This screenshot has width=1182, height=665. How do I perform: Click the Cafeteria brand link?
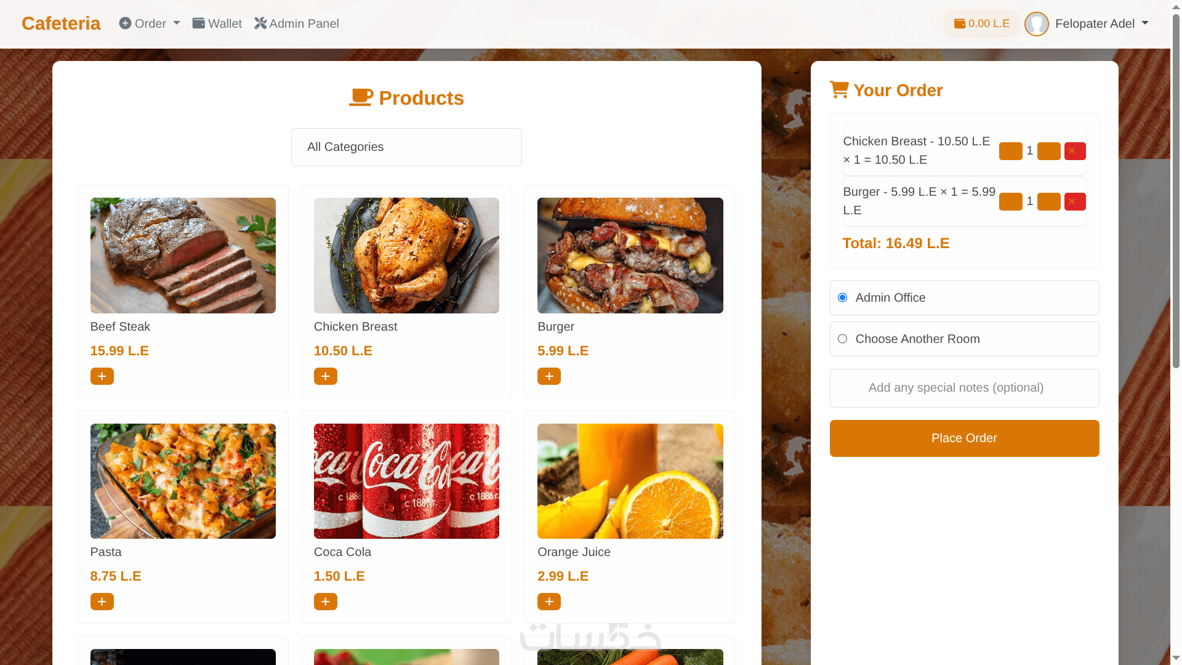coord(61,23)
